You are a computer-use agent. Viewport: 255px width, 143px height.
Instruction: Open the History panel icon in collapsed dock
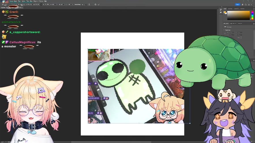click(221, 10)
